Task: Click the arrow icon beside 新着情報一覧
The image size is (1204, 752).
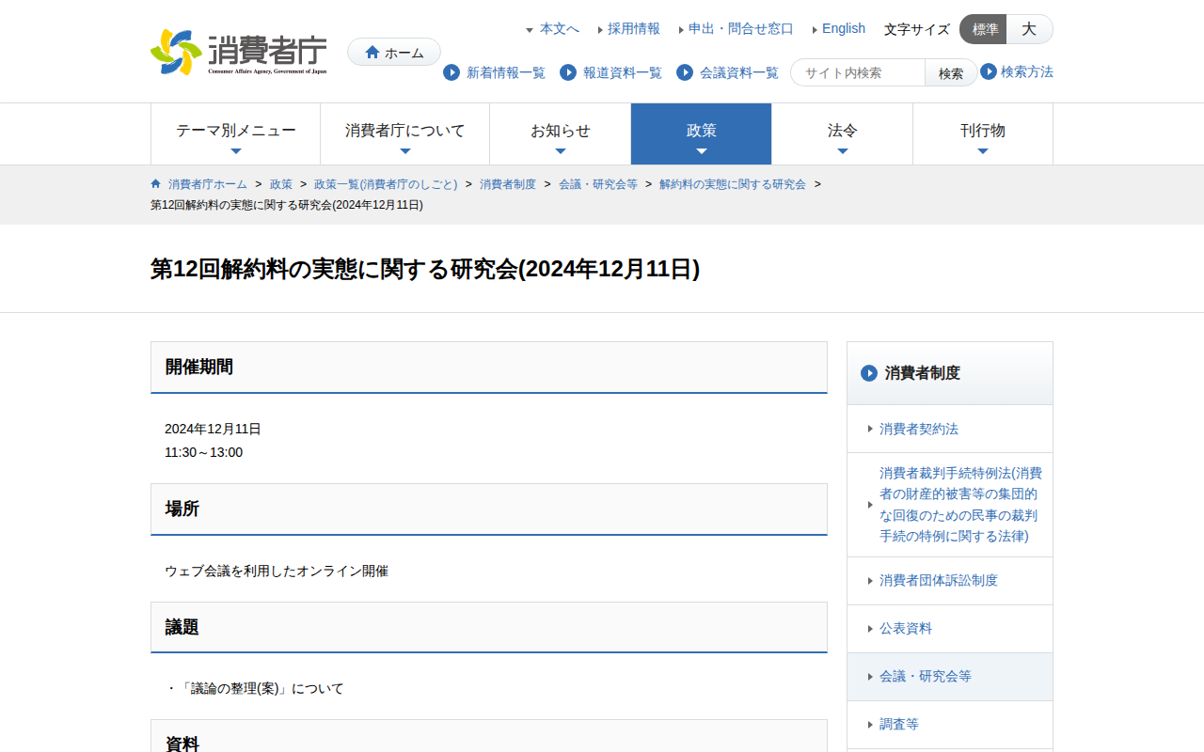Action: [451, 72]
